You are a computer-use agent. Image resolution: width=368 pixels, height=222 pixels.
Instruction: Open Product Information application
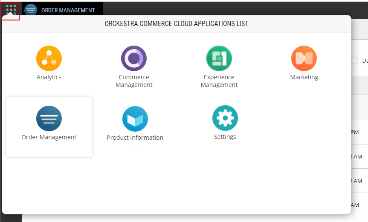(x=135, y=124)
